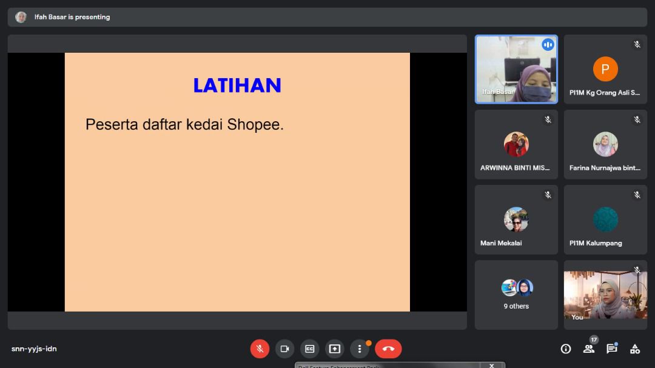Viewport: 655px width, 368px height.
Task: Click the Mani Mekalai participant tile
Action: click(x=516, y=219)
